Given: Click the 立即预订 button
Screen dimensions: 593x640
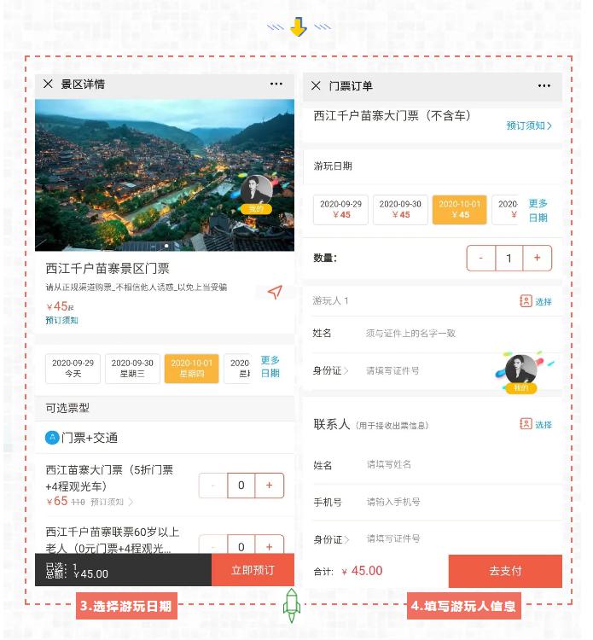Looking at the screenshot, I should (x=253, y=570).
